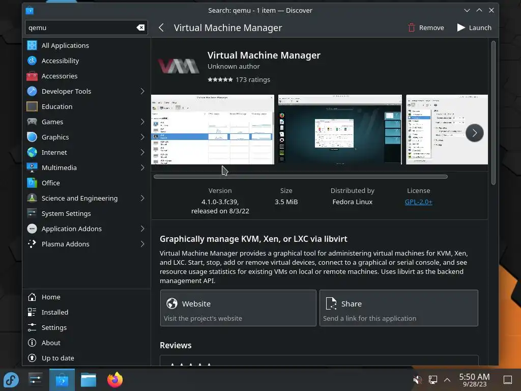This screenshot has height=391, width=521.
Task: Select Developer Tools category
Action: click(x=86, y=91)
